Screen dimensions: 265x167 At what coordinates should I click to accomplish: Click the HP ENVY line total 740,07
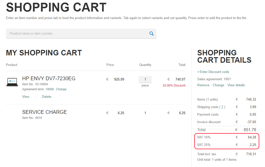180,79
